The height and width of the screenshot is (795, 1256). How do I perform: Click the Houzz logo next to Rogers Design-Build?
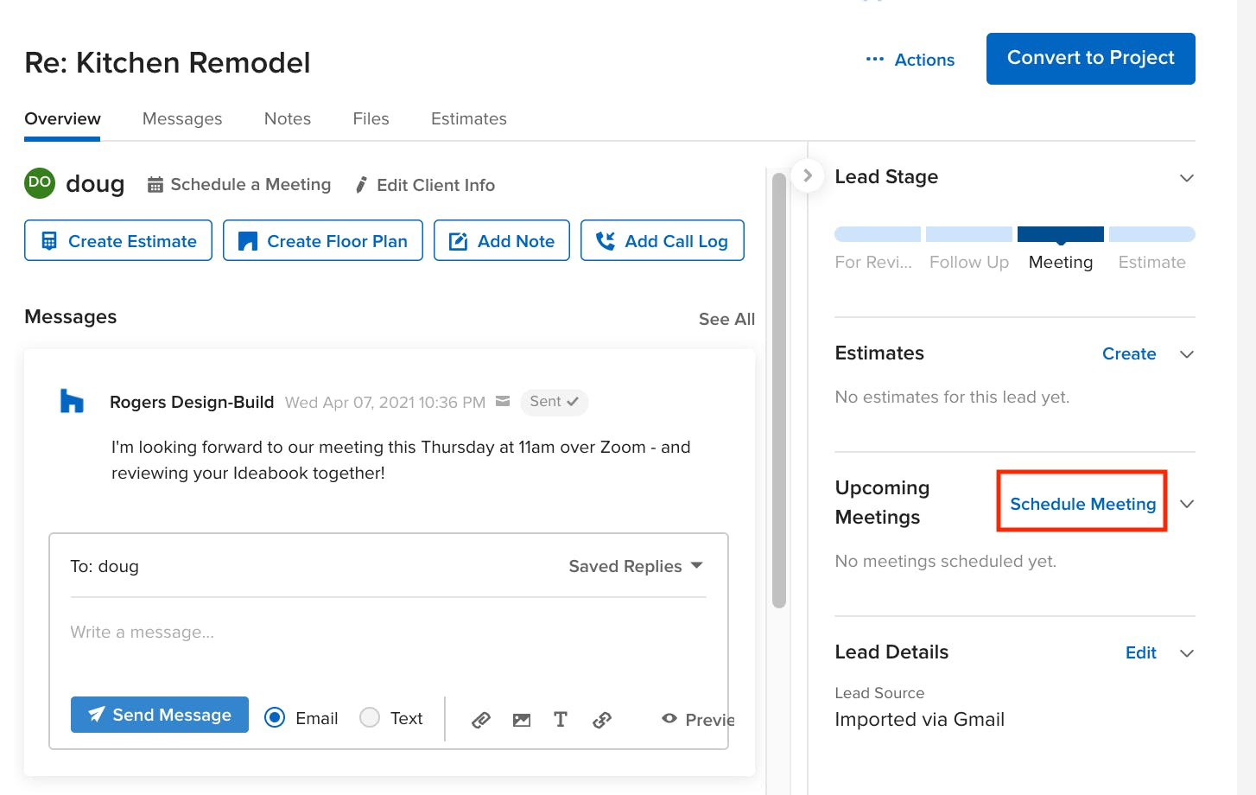(x=73, y=400)
